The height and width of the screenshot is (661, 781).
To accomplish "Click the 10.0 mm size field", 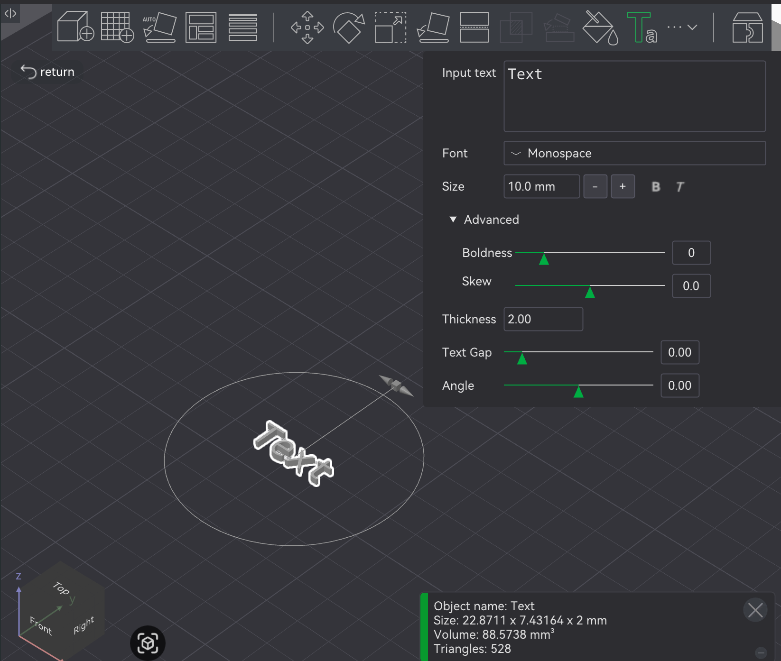I will (x=541, y=186).
